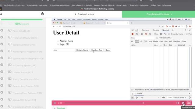Switch to DevTools Network tab
Viewport: 195px width, 109px height.
click(x=166, y=30)
